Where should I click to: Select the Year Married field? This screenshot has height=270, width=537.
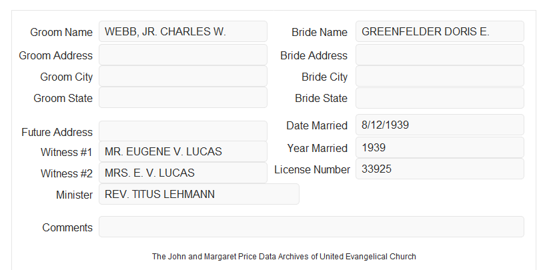[440, 147]
